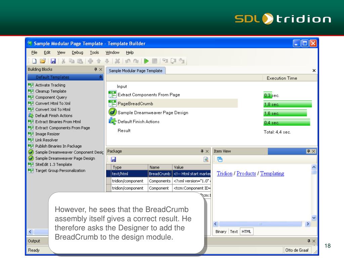Pin the Package panel
344x258 pixels.
point(202,151)
